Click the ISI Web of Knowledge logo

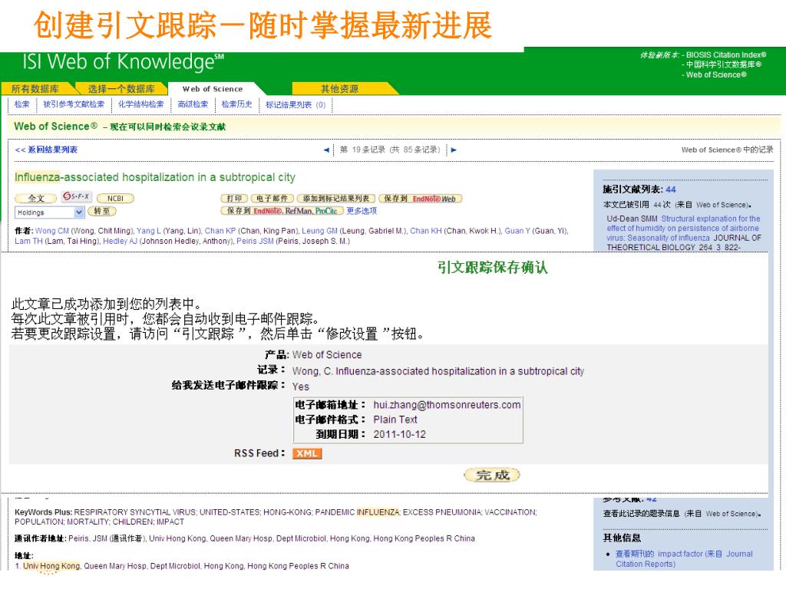pos(124,62)
